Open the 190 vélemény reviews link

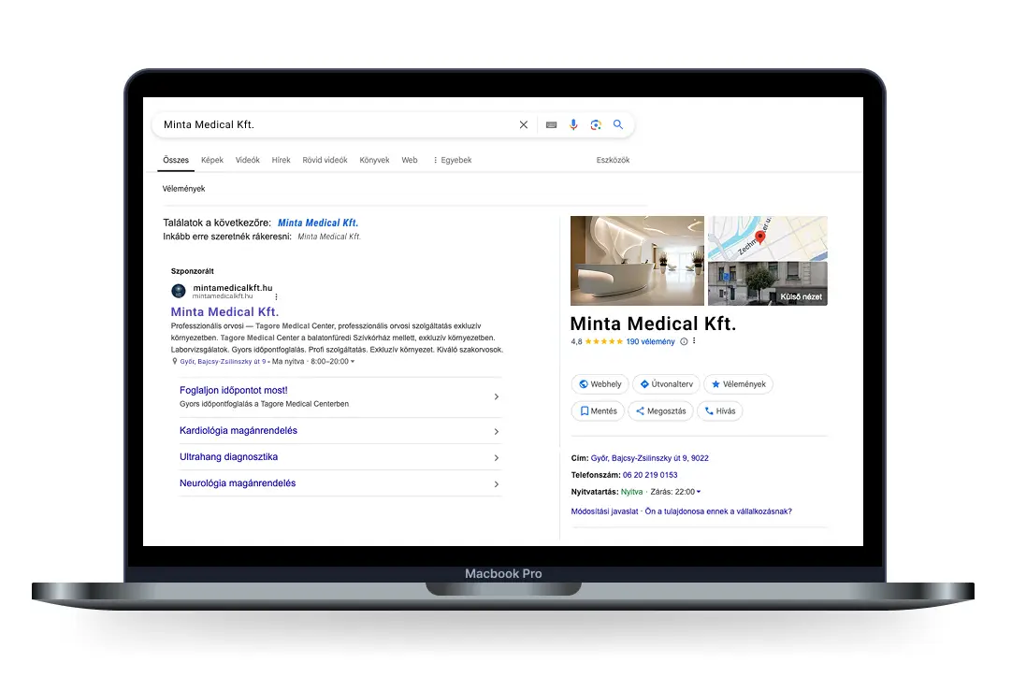click(650, 342)
